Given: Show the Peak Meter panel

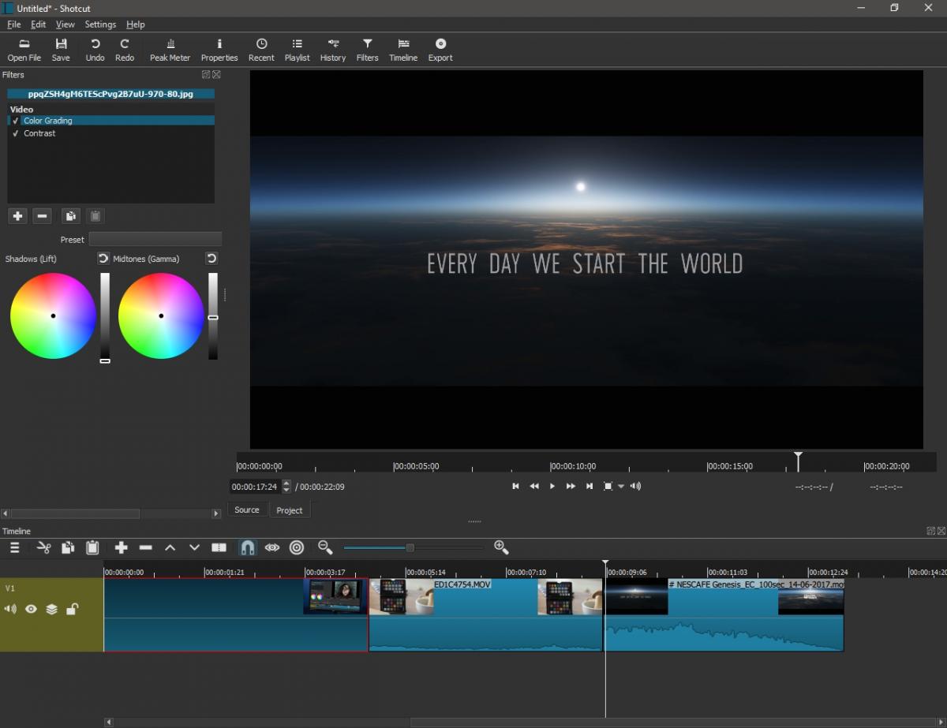Looking at the screenshot, I should (x=170, y=50).
